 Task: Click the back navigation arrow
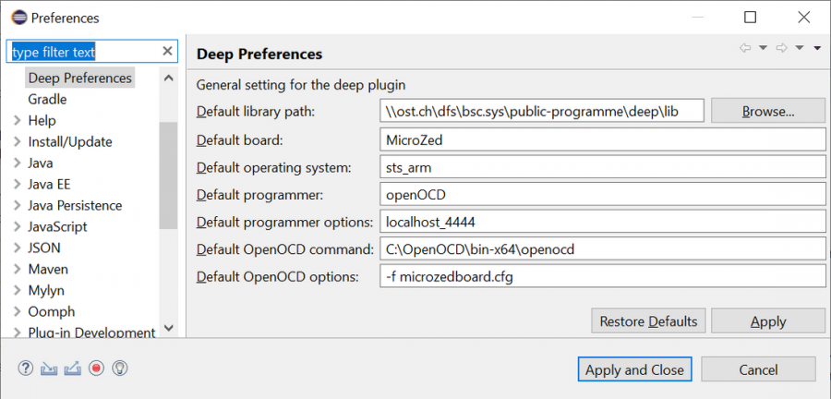[x=745, y=48]
